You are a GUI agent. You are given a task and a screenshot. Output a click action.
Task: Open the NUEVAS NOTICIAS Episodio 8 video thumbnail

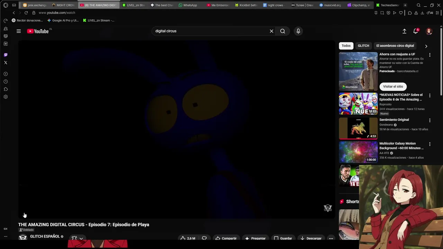coord(358,103)
